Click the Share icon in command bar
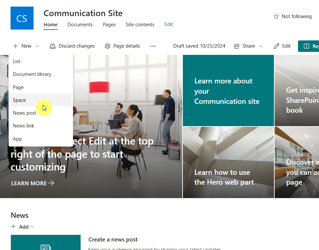Image resolution: width=319 pixels, height=250 pixels. 236,46
